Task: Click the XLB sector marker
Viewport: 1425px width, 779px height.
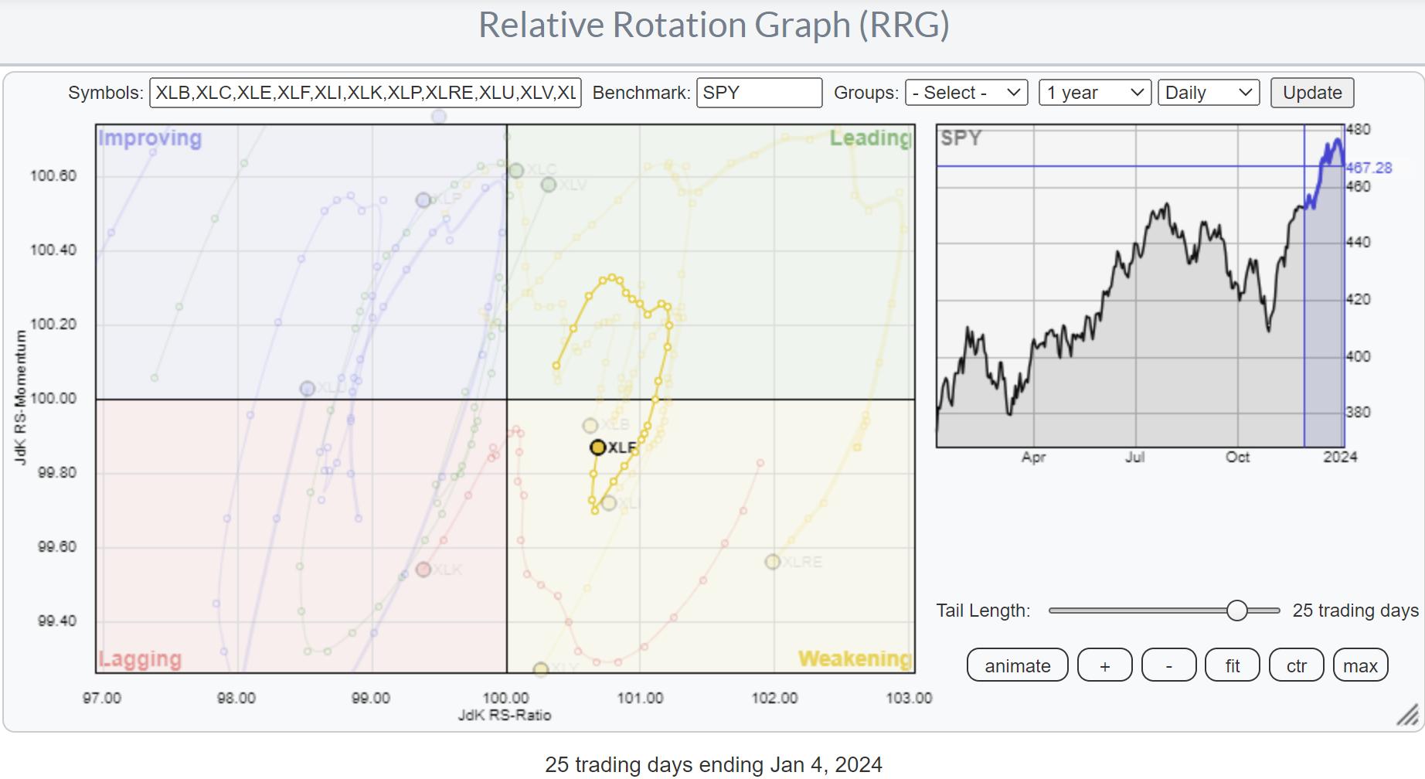Action: click(x=590, y=426)
